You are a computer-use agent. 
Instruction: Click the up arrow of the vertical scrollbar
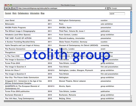tap(131, 98)
